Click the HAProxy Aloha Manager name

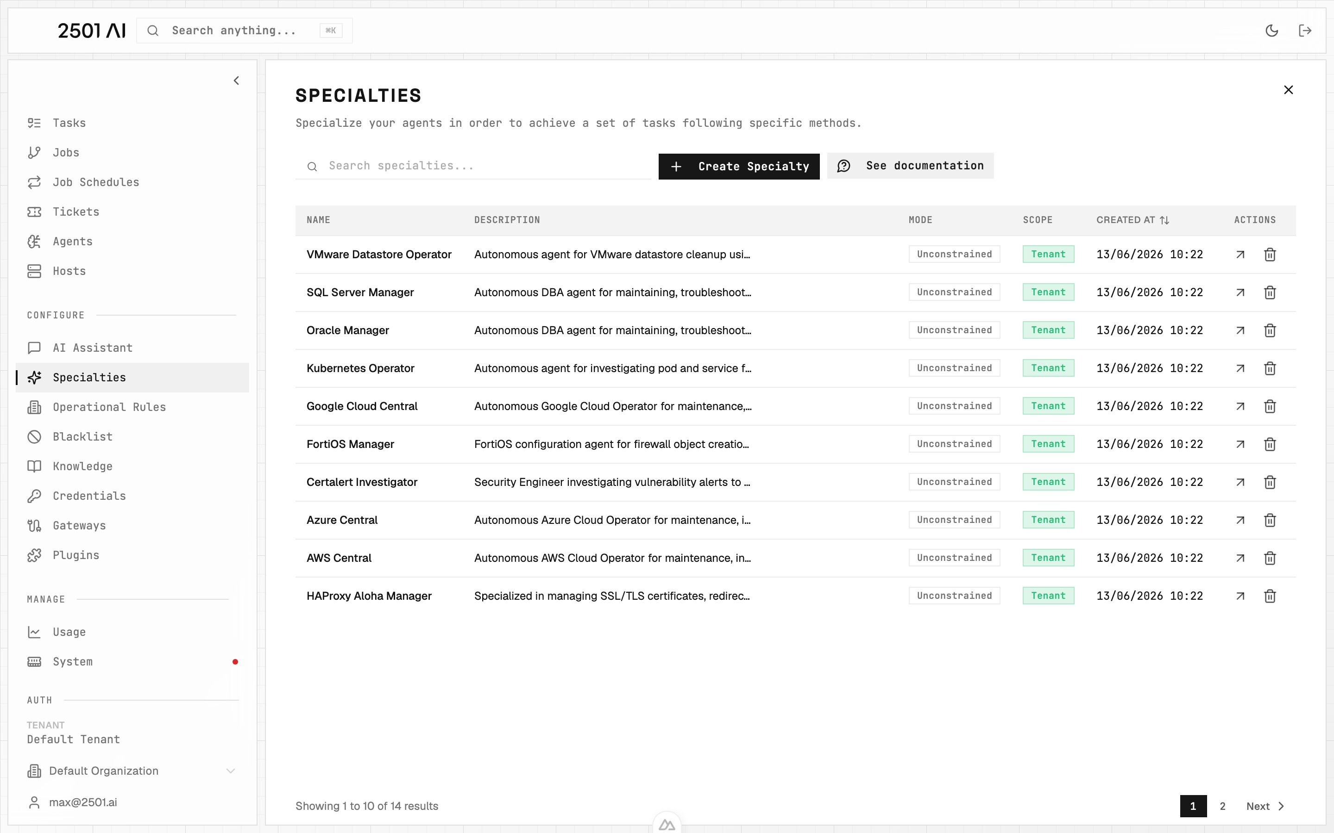369,596
